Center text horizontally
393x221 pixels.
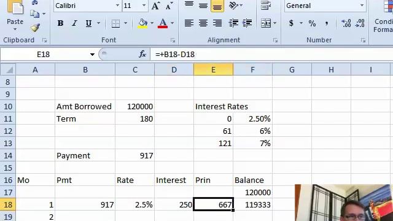click(203, 23)
